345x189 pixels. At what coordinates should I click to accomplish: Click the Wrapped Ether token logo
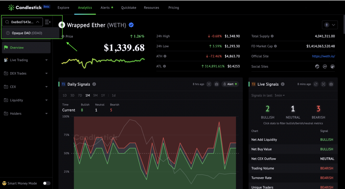pos(62,25)
